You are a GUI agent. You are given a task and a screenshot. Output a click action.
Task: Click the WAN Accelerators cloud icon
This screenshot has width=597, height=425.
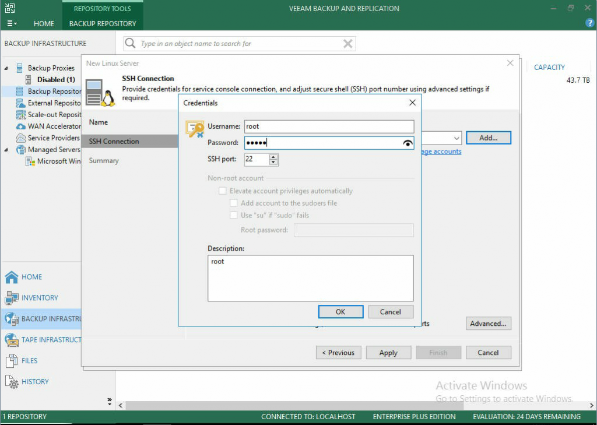(21, 127)
